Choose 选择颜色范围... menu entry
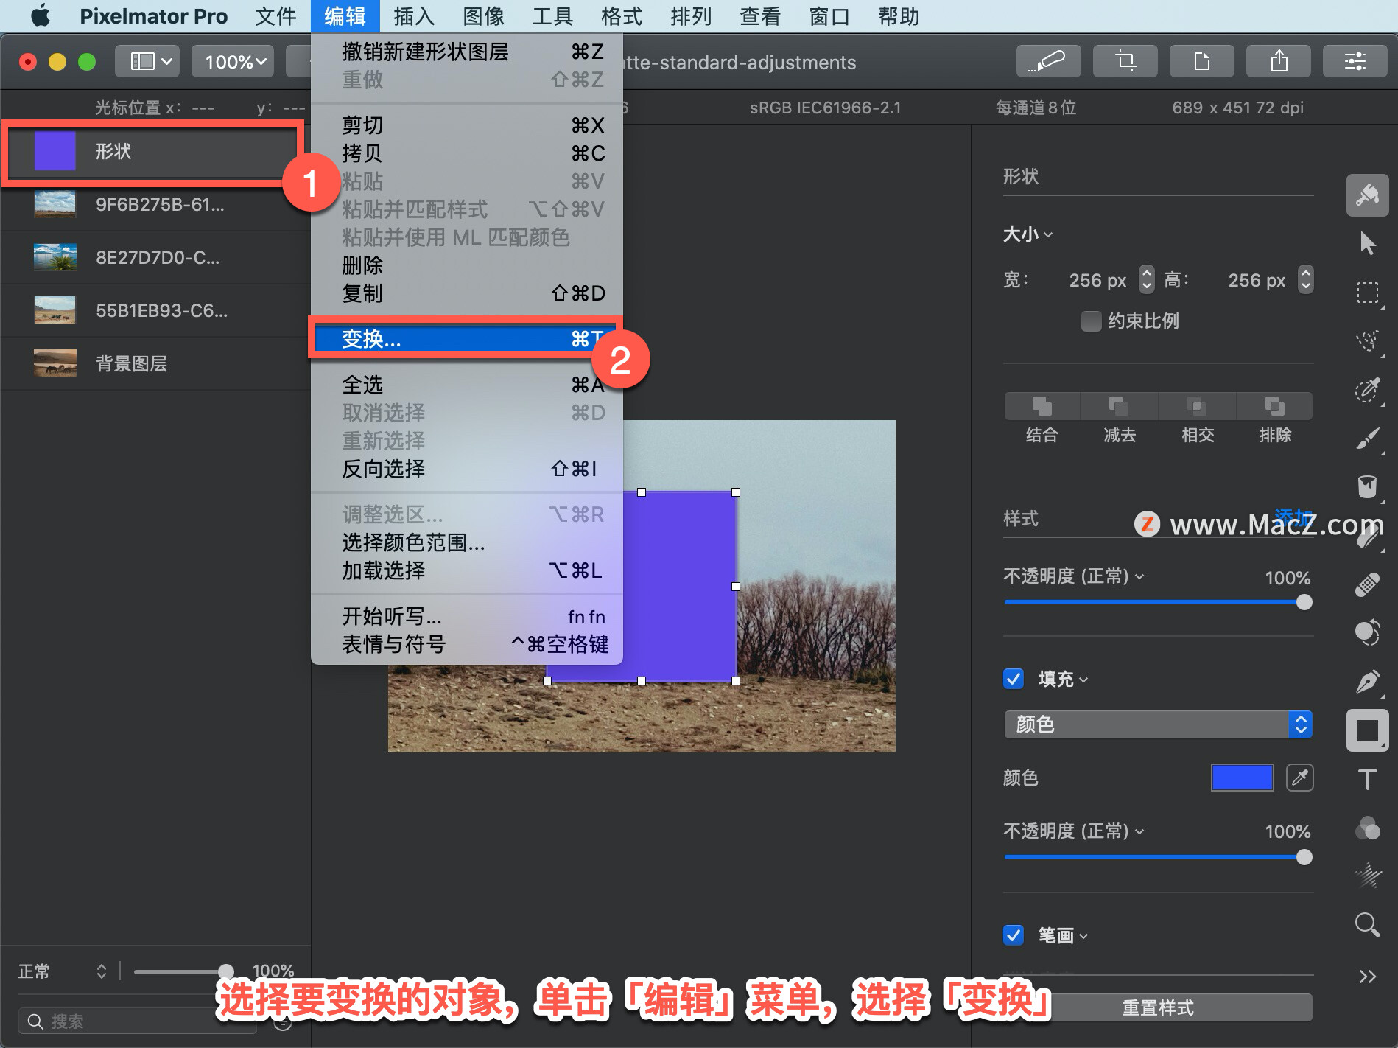The image size is (1398, 1048). (x=466, y=542)
